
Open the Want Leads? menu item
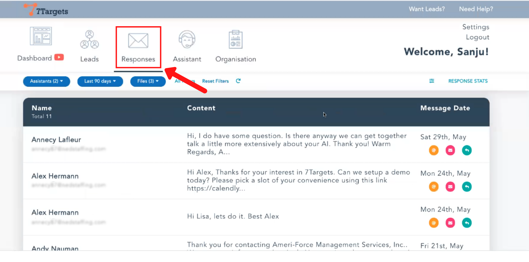427,9
